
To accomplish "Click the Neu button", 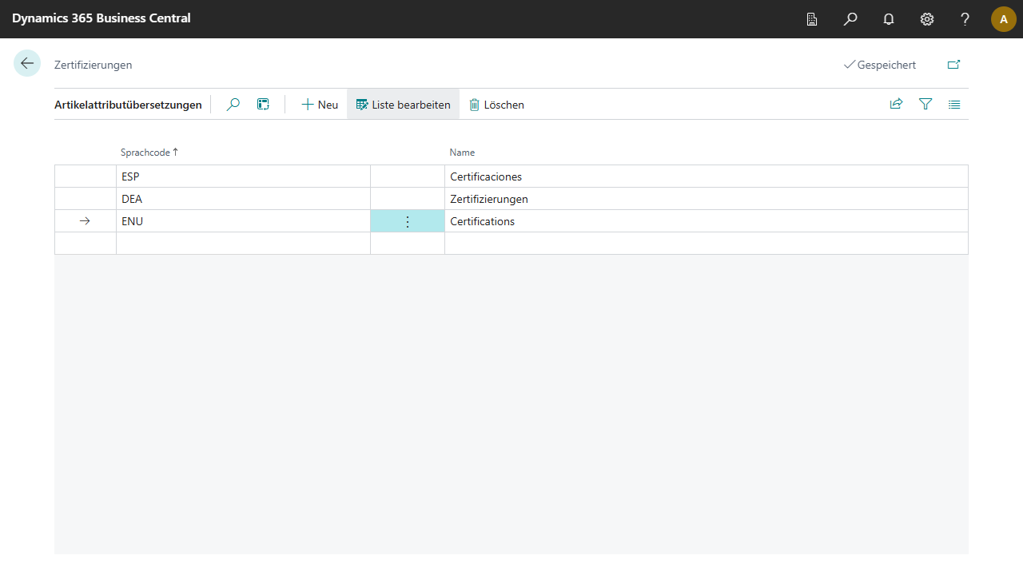I will click(x=320, y=105).
